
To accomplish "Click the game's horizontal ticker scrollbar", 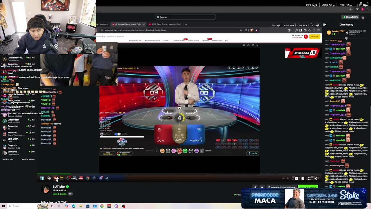I will coord(122,137).
